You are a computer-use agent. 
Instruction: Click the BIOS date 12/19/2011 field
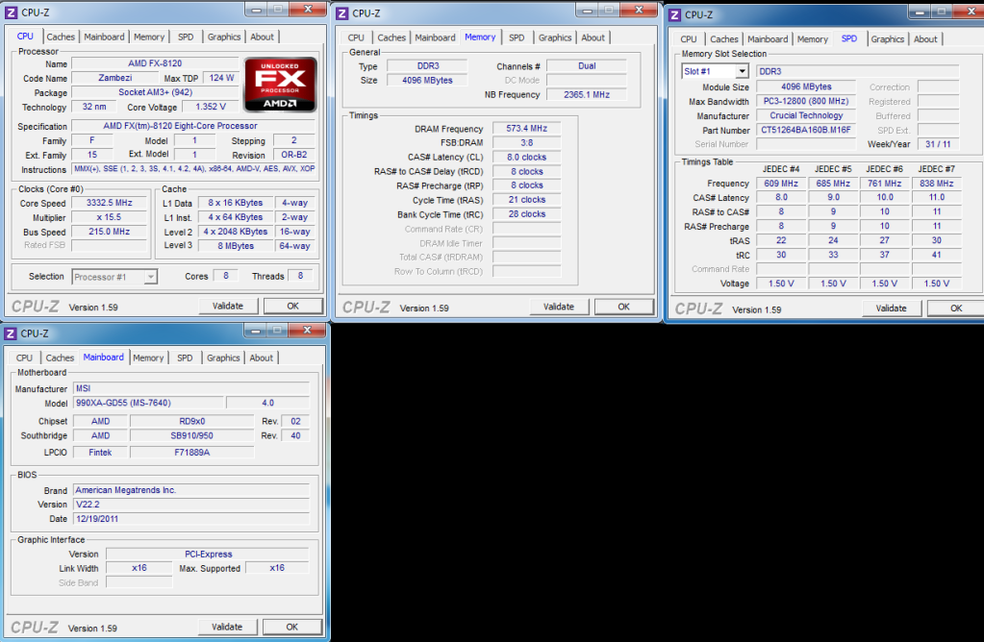coord(191,519)
